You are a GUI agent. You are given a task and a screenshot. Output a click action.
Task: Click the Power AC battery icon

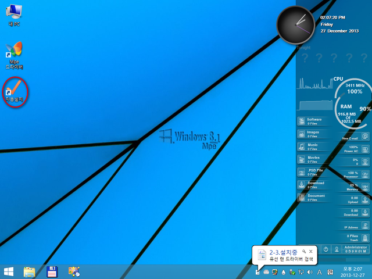click(x=366, y=149)
